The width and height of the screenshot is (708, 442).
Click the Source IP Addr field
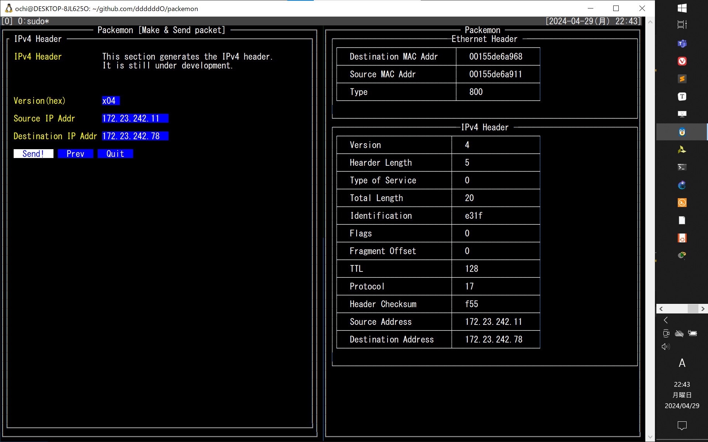pos(135,118)
